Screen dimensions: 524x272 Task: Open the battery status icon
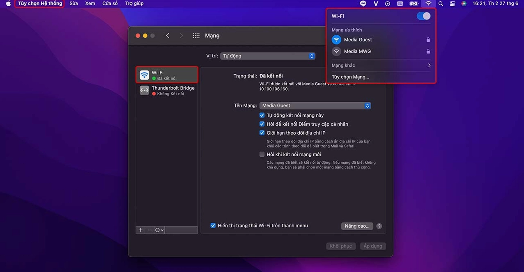click(x=414, y=4)
